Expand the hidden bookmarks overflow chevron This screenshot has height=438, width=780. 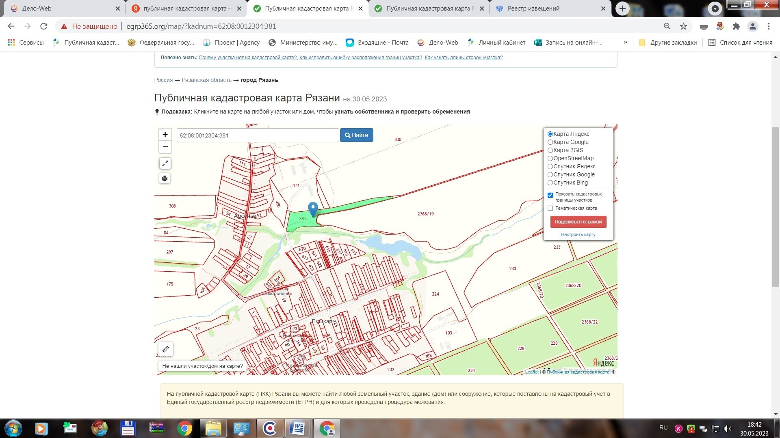(x=625, y=42)
